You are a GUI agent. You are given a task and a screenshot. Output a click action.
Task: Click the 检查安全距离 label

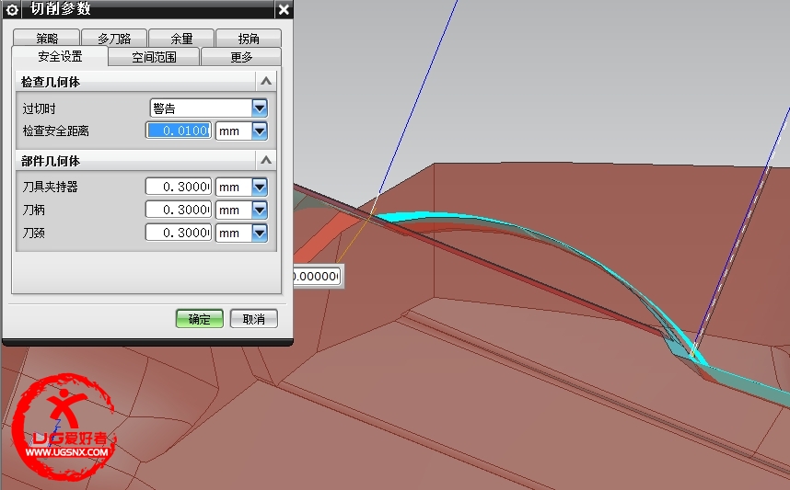coord(55,131)
